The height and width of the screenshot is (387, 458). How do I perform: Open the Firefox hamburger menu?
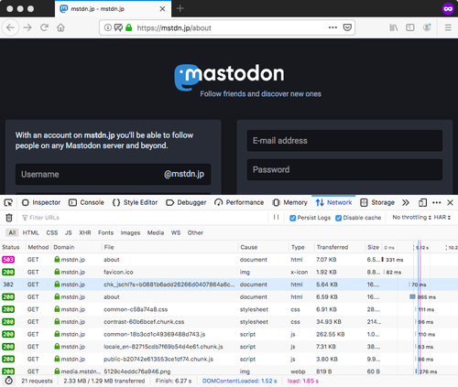448,27
